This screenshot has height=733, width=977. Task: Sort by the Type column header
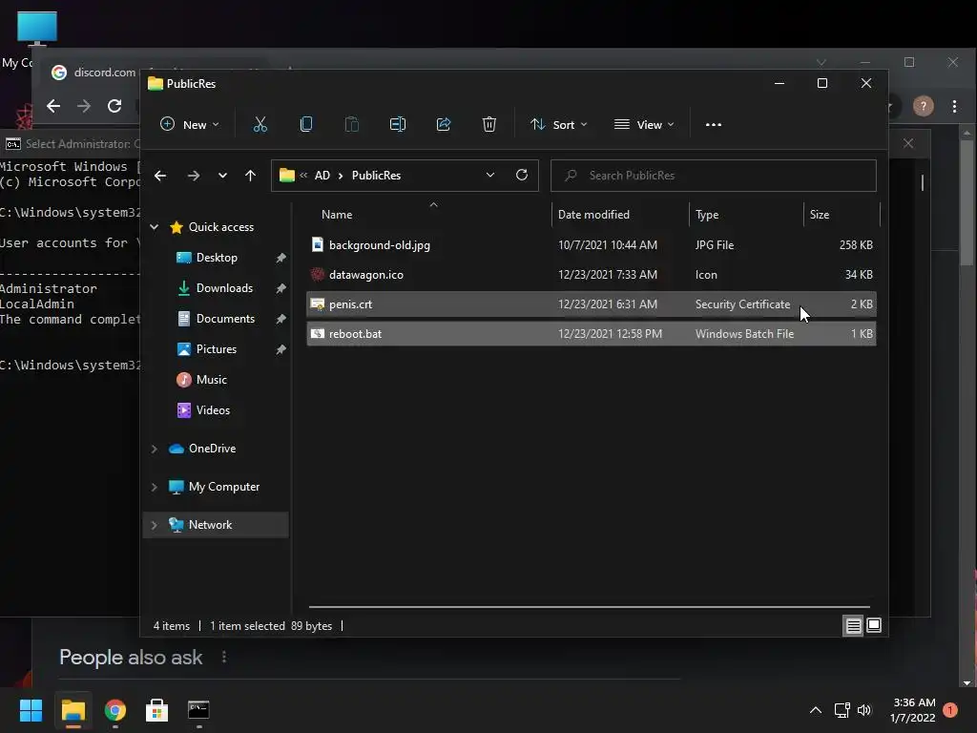(707, 215)
